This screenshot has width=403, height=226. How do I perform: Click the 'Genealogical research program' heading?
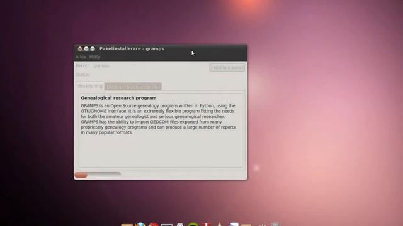(x=118, y=98)
